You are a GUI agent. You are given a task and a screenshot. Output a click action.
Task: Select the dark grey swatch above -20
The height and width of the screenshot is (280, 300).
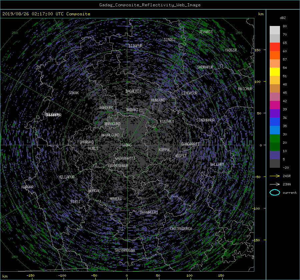(275, 163)
